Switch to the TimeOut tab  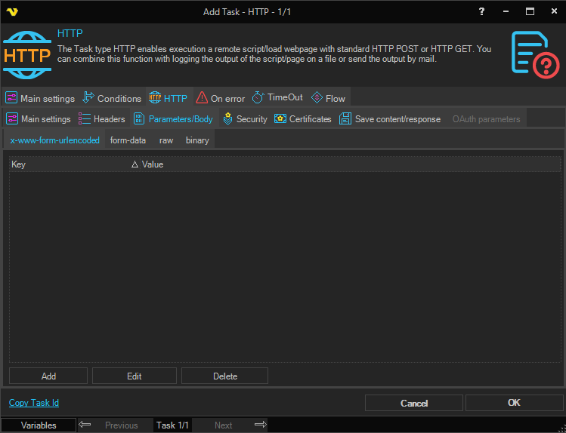tap(277, 97)
